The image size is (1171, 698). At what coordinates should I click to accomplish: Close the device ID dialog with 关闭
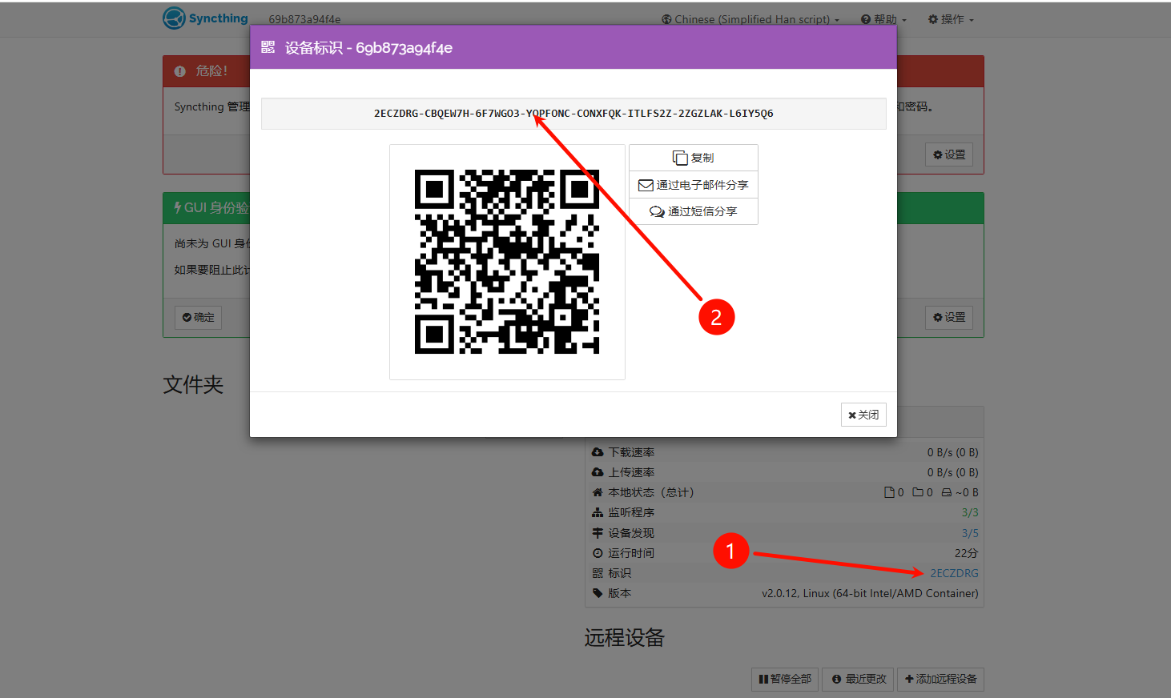click(863, 415)
